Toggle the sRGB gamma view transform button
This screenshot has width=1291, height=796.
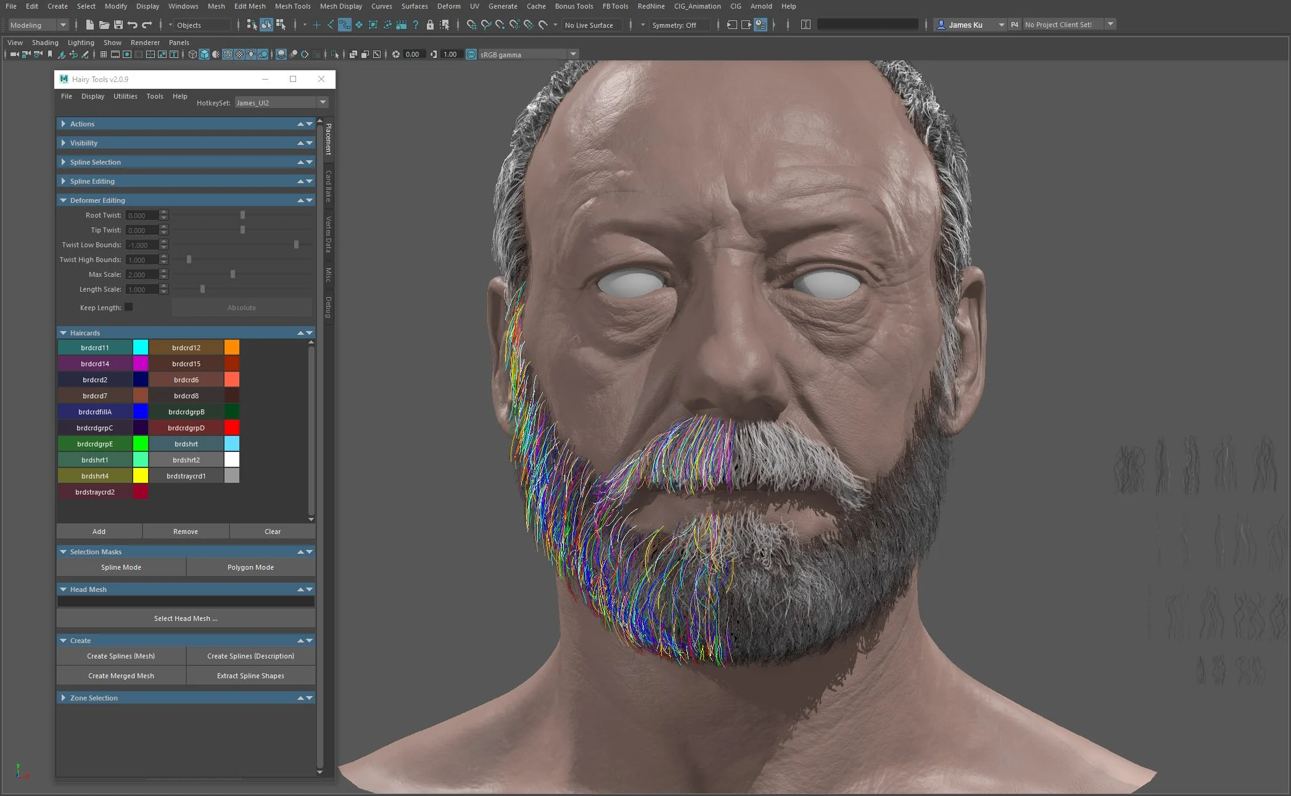pos(471,54)
